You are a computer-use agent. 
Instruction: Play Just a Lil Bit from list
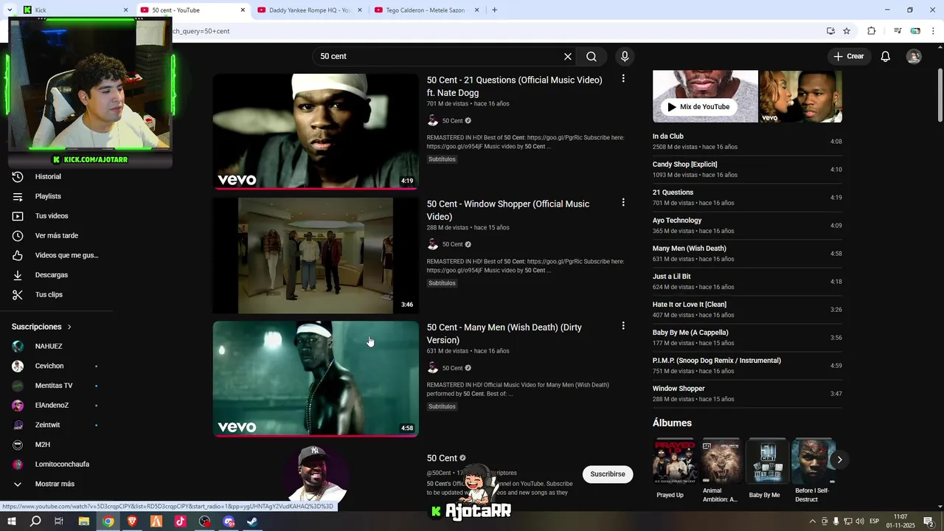pyautogui.click(x=747, y=281)
